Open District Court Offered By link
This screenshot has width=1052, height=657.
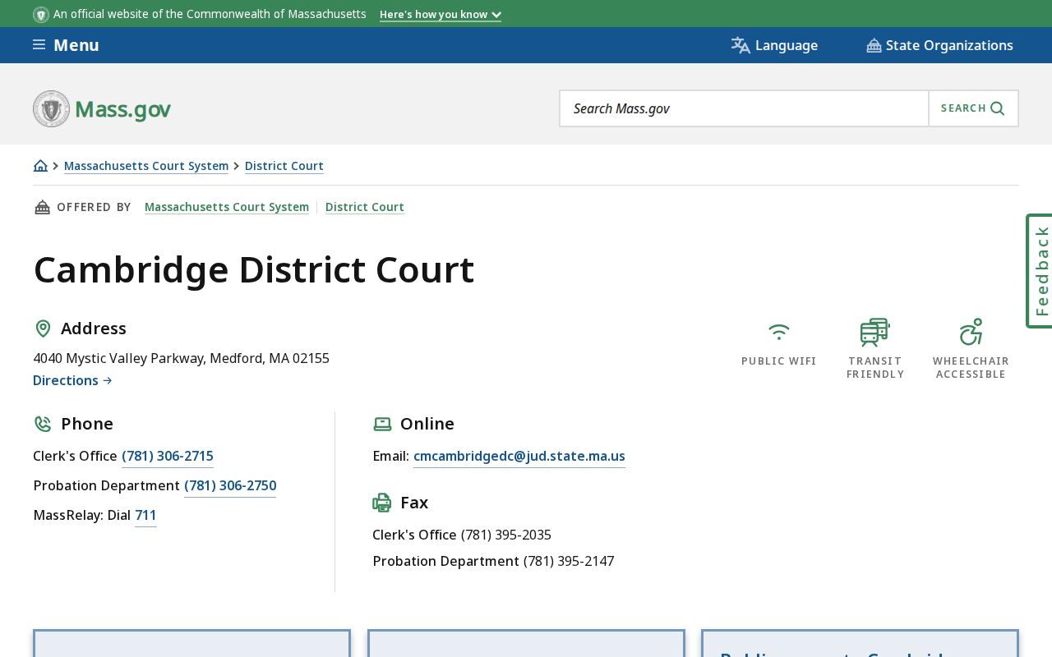tap(365, 207)
